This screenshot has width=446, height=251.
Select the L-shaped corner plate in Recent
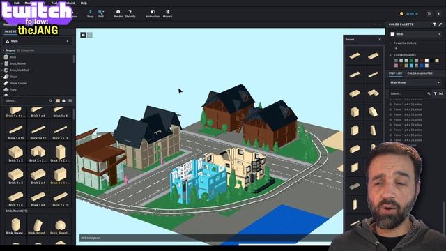(x=374, y=93)
